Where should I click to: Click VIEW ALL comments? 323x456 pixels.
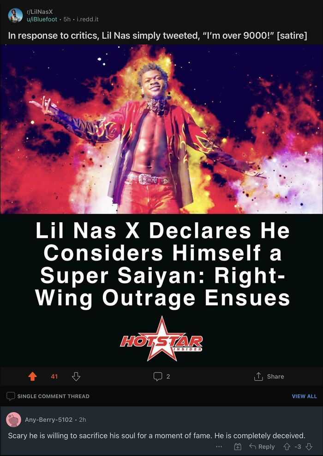pyautogui.click(x=304, y=396)
